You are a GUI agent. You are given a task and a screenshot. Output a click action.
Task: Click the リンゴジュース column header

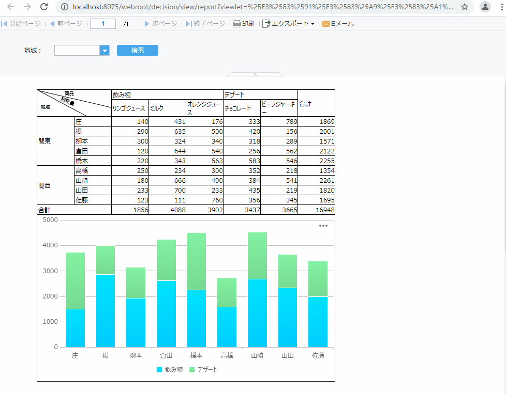130,108
